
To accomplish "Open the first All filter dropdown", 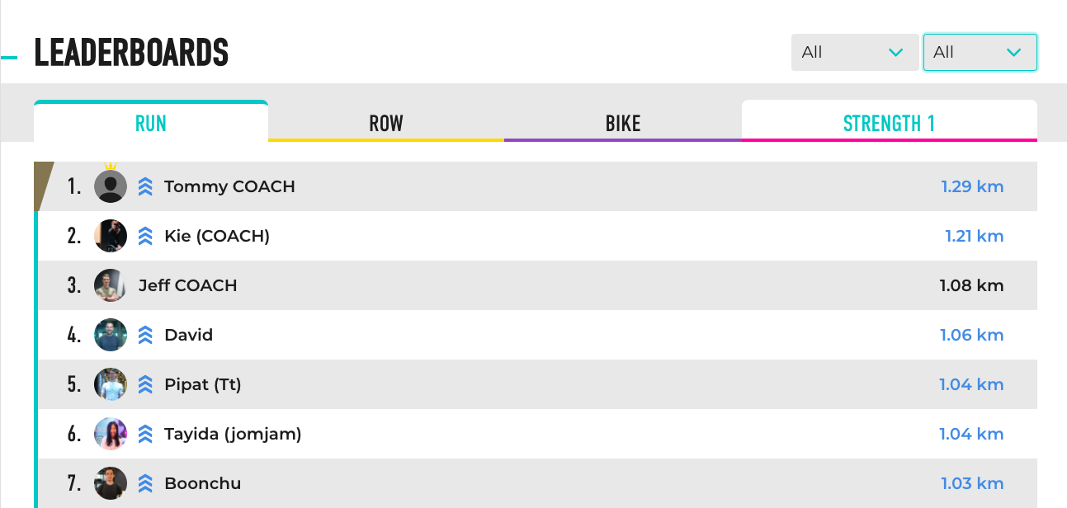I will coord(854,52).
